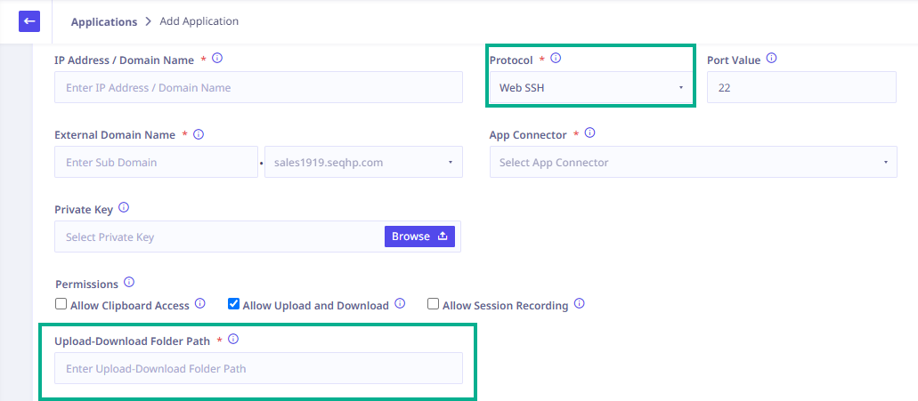The width and height of the screenshot is (918, 401).
Task: Click App Connector info icon
Action: coord(590,133)
